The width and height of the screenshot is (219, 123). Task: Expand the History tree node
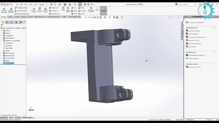pyautogui.click(x=1, y=30)
